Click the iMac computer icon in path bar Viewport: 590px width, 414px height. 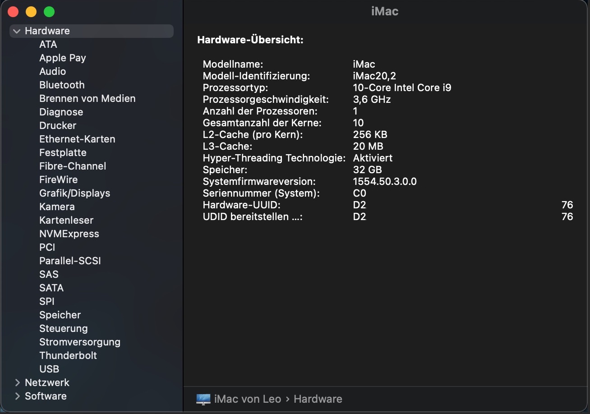203,399
